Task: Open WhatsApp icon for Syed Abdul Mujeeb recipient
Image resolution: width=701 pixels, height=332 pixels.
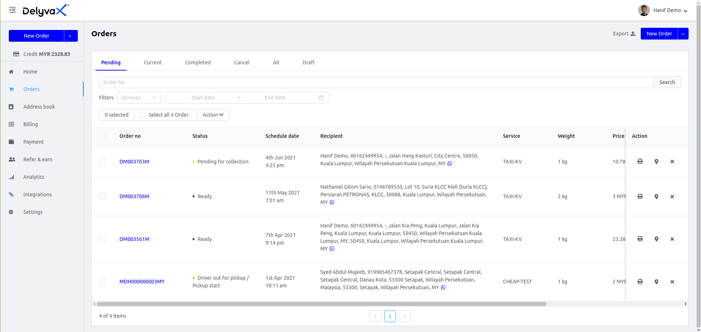Action: (443, 287)
